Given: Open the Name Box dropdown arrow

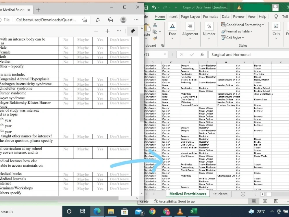Looking at the screenshot, I should point(165,54).
